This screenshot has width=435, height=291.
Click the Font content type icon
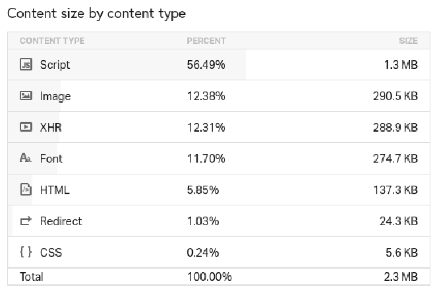26,159
